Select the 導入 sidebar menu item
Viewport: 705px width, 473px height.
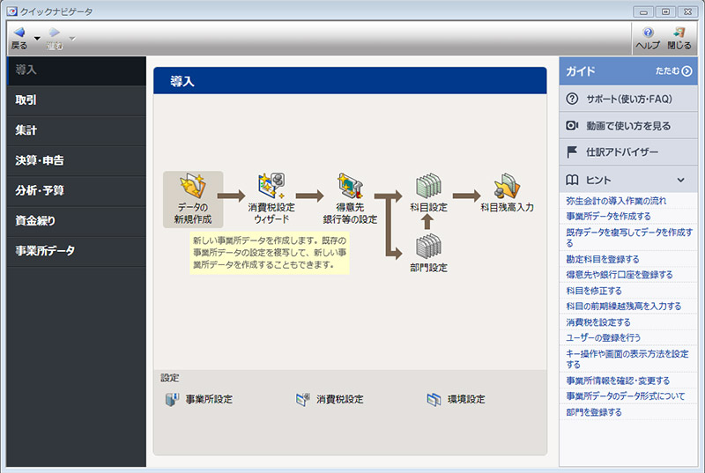[x=77, y=70]
